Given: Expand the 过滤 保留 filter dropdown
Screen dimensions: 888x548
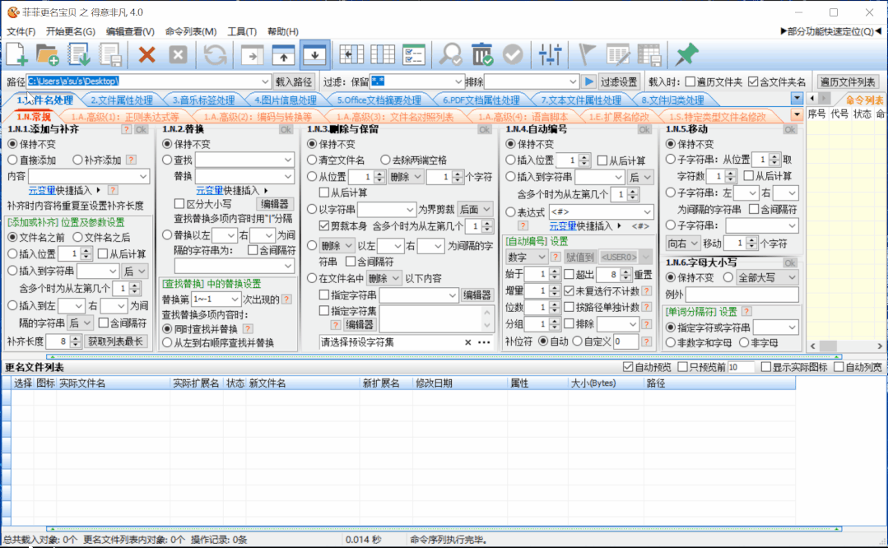Looking at the screenshot, I should click(458, 81).
